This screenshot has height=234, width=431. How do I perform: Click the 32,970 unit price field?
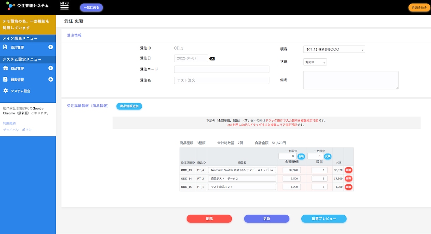(x=292, y=170)
